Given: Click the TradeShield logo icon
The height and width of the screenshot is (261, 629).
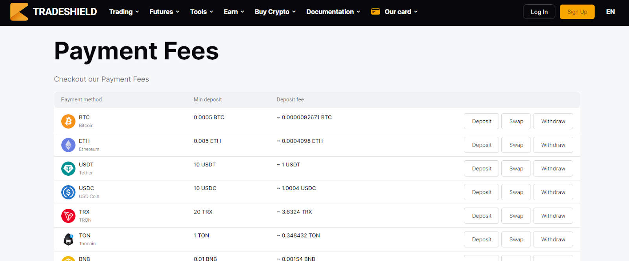Looking at the screenshot, I should click(19, 12).
